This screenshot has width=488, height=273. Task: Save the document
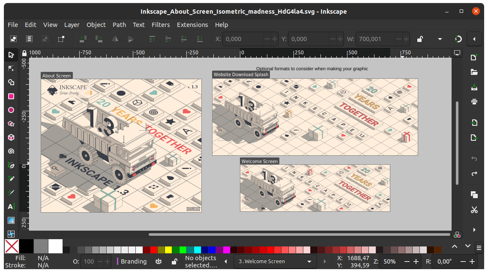[x=474, y=87]
